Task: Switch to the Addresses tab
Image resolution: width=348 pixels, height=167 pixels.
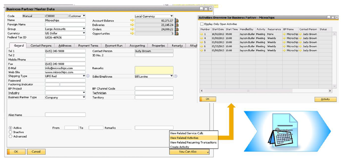Action: 65,46
